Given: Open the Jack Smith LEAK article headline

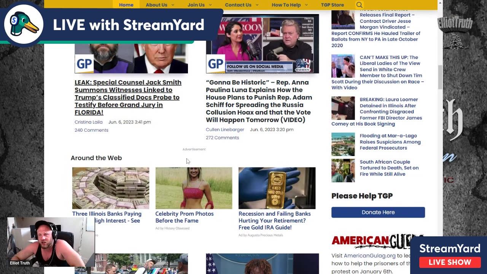Looking at the screenshot, I should tap(128, 97).
